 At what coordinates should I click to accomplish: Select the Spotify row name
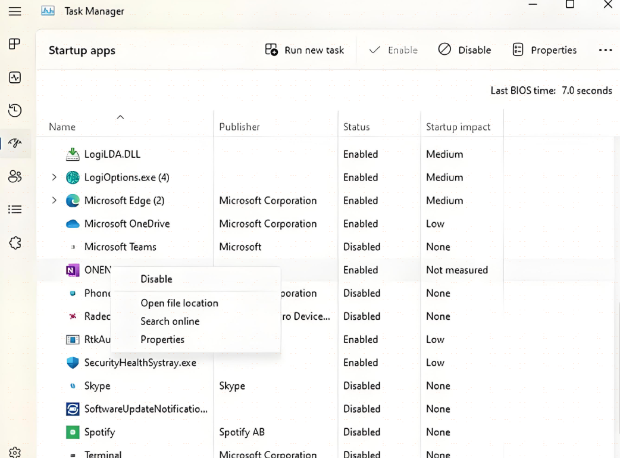99,432
